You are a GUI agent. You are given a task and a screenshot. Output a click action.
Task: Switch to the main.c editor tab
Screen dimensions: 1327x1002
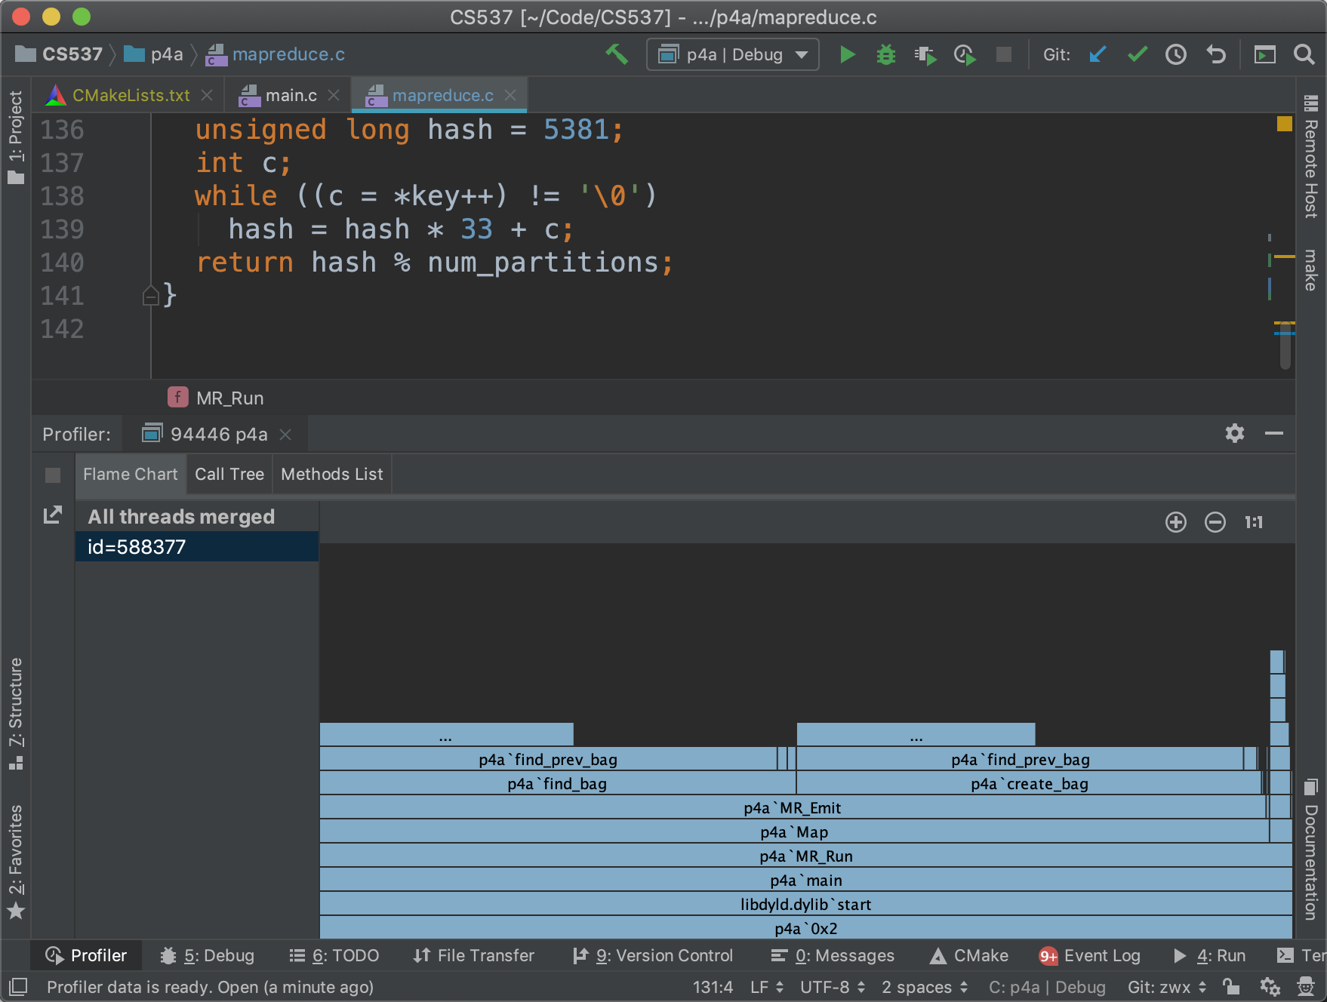(x=290, y=96)
